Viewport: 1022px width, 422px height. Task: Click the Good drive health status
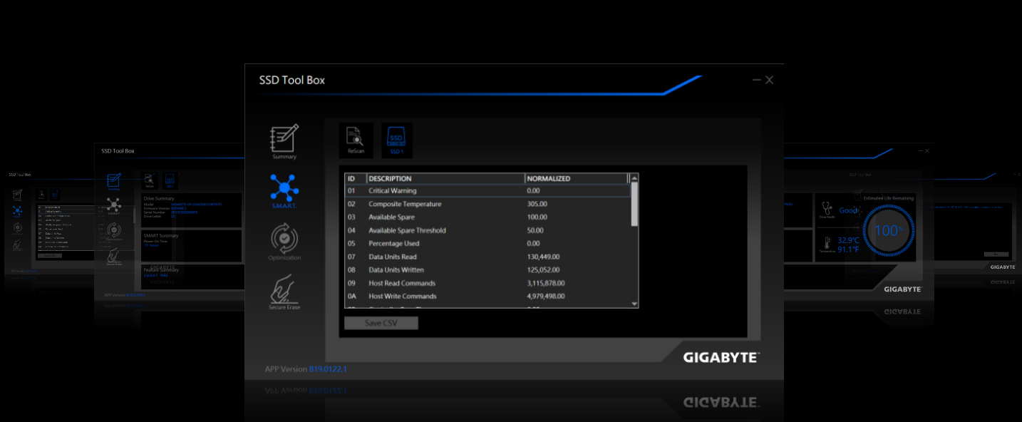click(x=848, y=211)
